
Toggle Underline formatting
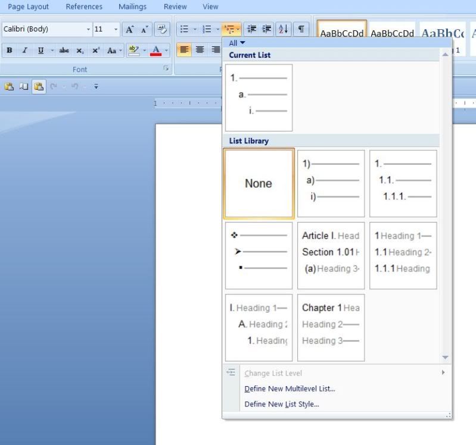point(41,51)
